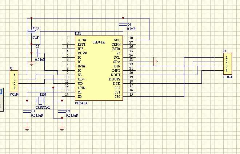
Task: Click the X0 pin name
Action: 80,97
